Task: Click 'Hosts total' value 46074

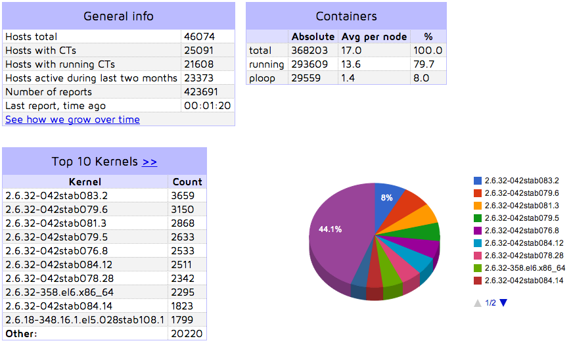Action: (x=200, y=37)
